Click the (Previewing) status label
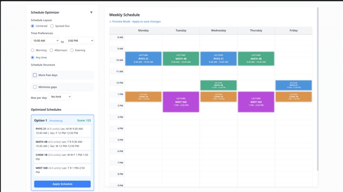Image resolution: width=343 pixels, height=192 pixels. point(56,121)
